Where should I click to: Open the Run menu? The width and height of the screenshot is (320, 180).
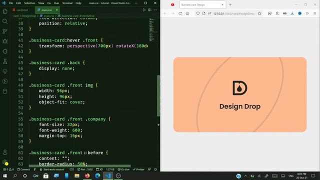click(56, 3)
